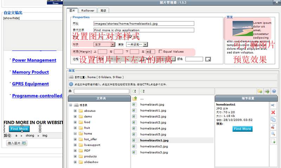Expand the fruit folder node
This screenshot has height=168, width=281.
[x=75, y=128]
